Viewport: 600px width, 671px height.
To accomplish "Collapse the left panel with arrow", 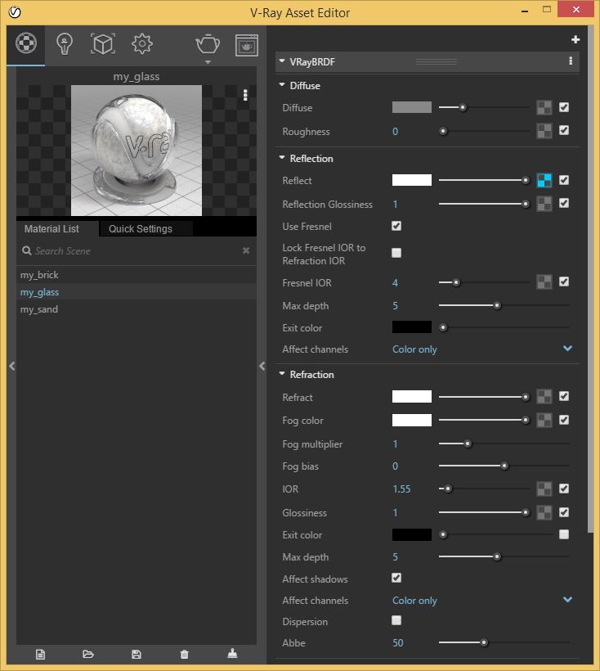I will pyautogui.click(x=12, y=367).
